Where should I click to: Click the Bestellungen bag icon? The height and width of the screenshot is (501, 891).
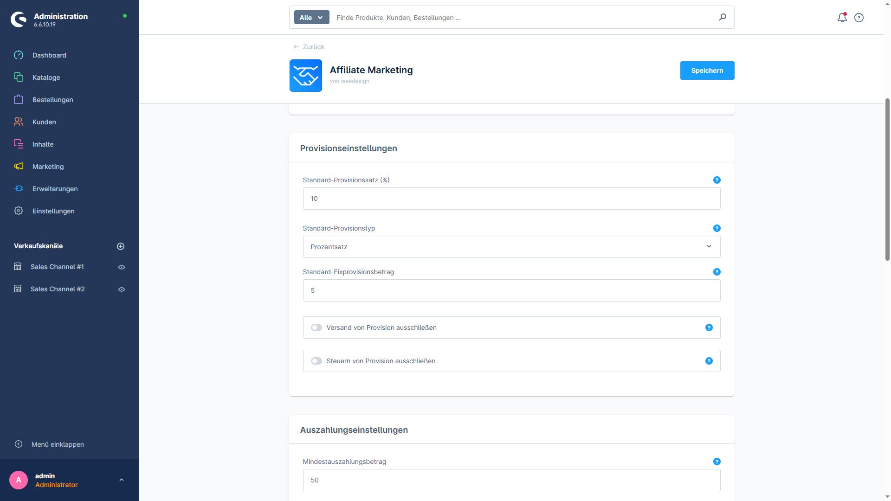coord(19,100)
